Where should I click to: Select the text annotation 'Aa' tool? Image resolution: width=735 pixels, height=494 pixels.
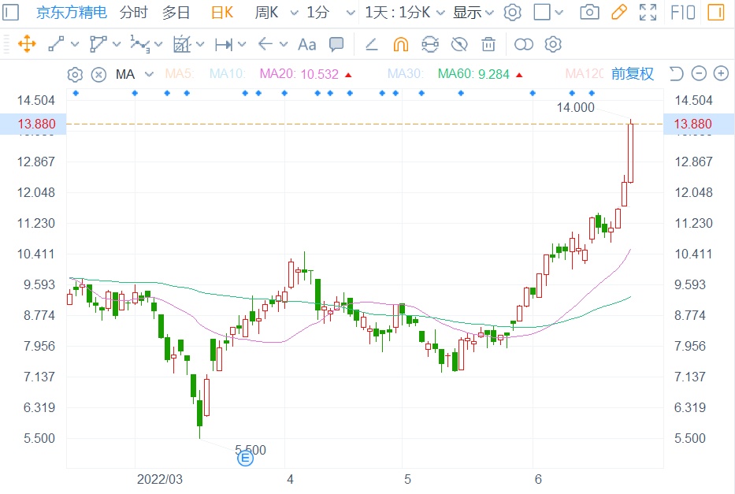tap(306, 44)
